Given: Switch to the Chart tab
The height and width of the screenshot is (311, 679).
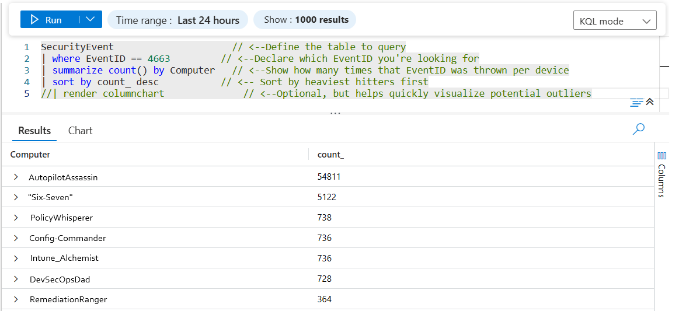Looking at the screenshot, I should click(80, 131).
